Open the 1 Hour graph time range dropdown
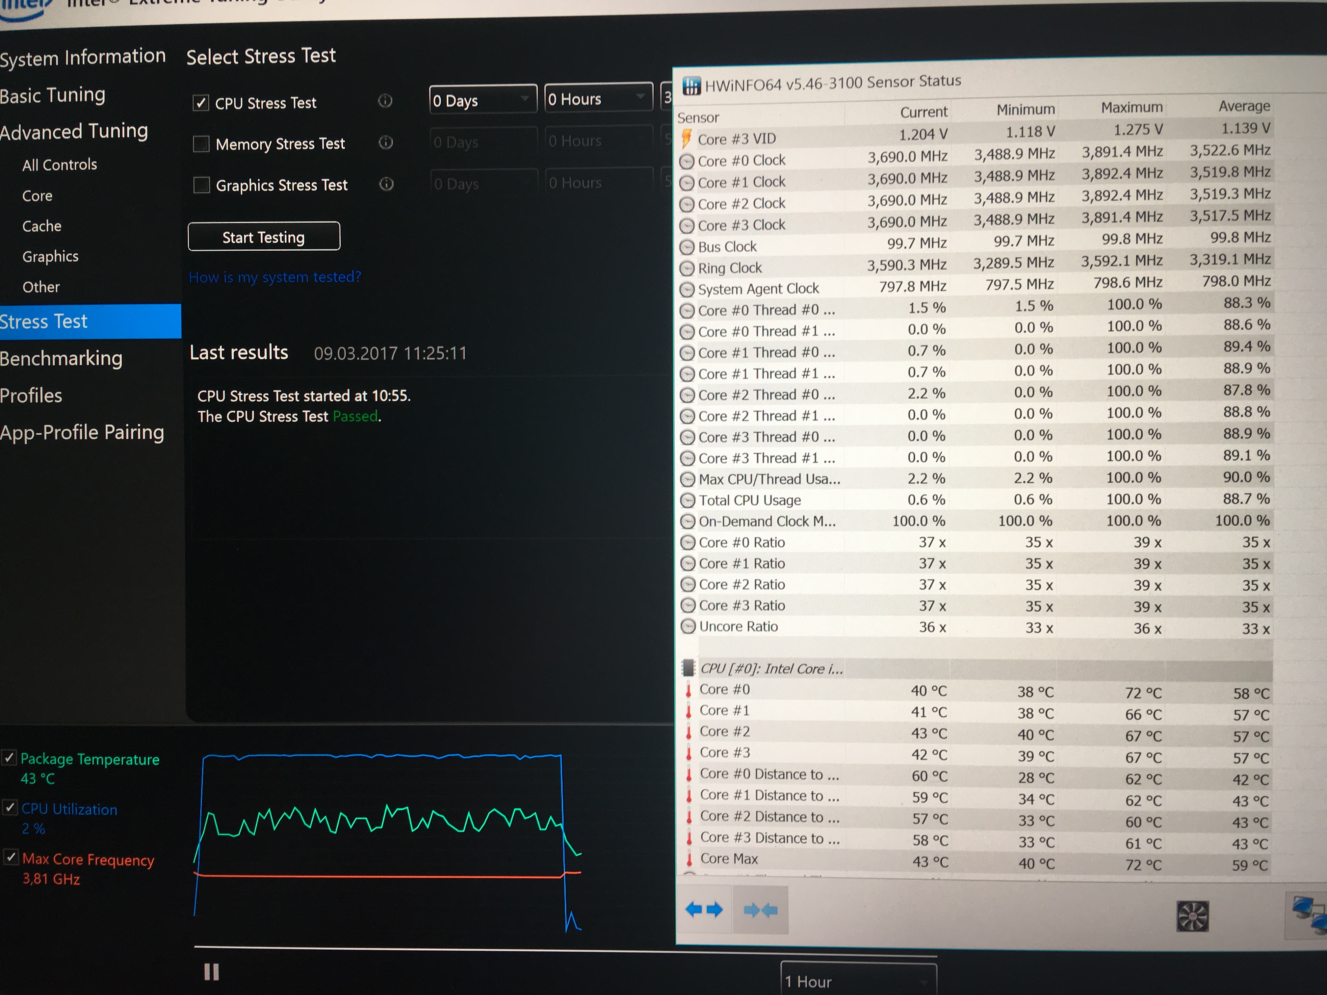 tap(858, 981)
